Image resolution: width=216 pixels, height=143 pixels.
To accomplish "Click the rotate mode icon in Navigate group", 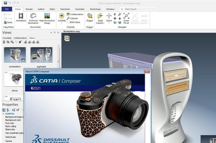I will click(x=115, y=14).
